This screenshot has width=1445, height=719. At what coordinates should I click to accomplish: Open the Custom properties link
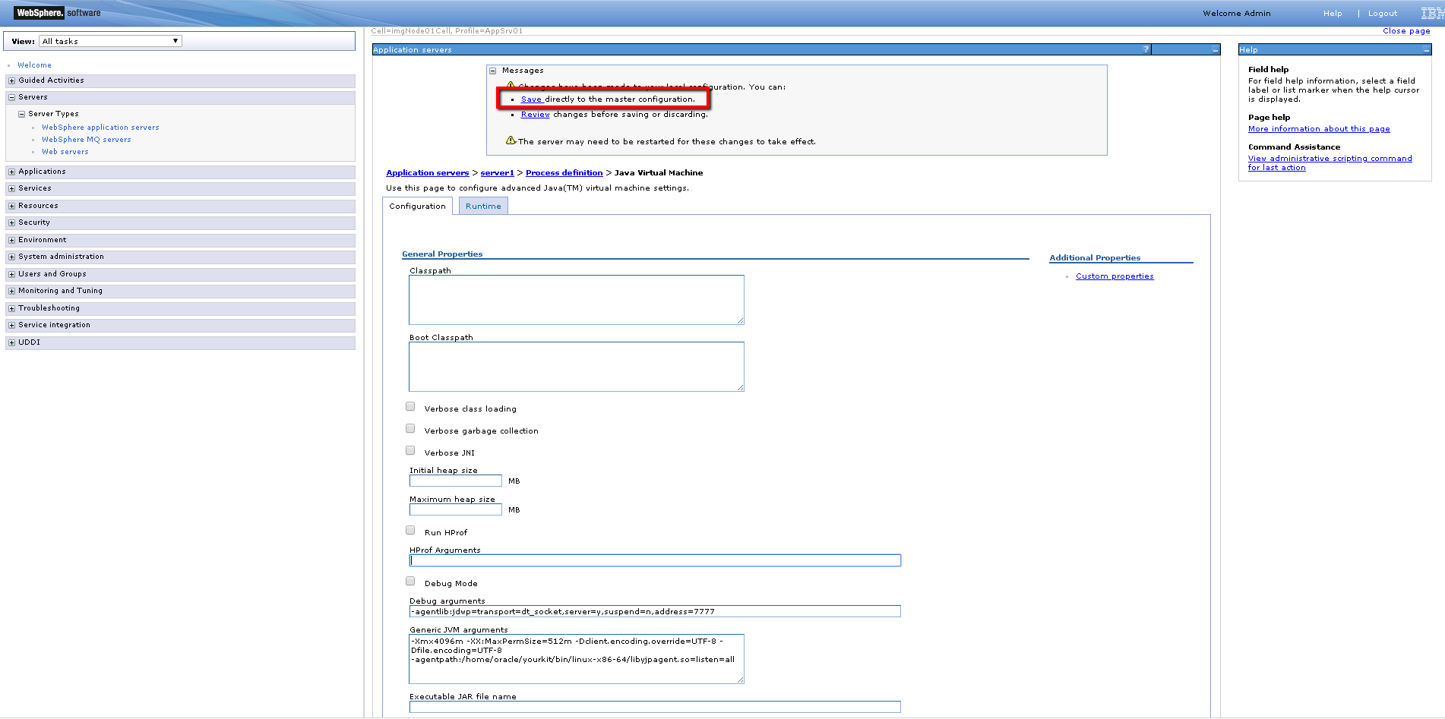tap(1115, 276)
